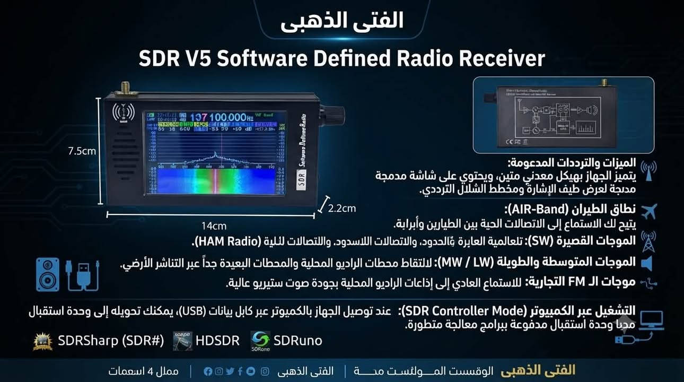Click the 'SDRuno' label
Image resolution: width=684 pixels, height=382 pixels.
tap(298, 341)
